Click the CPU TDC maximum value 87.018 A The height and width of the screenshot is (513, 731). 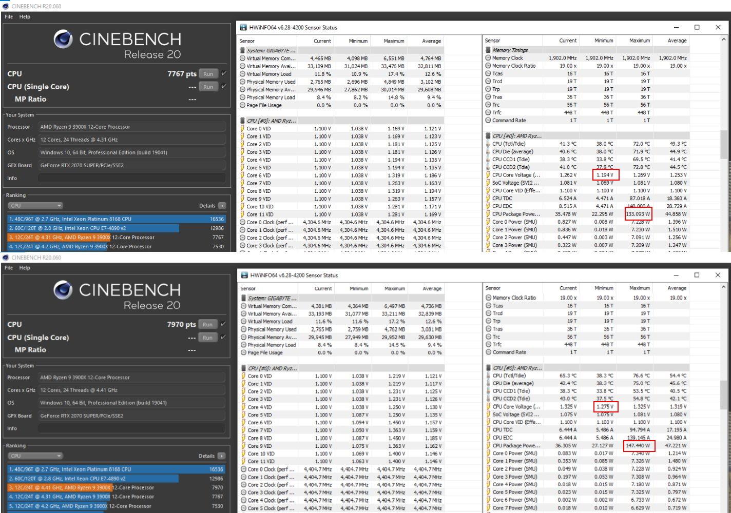click(640, 199)
